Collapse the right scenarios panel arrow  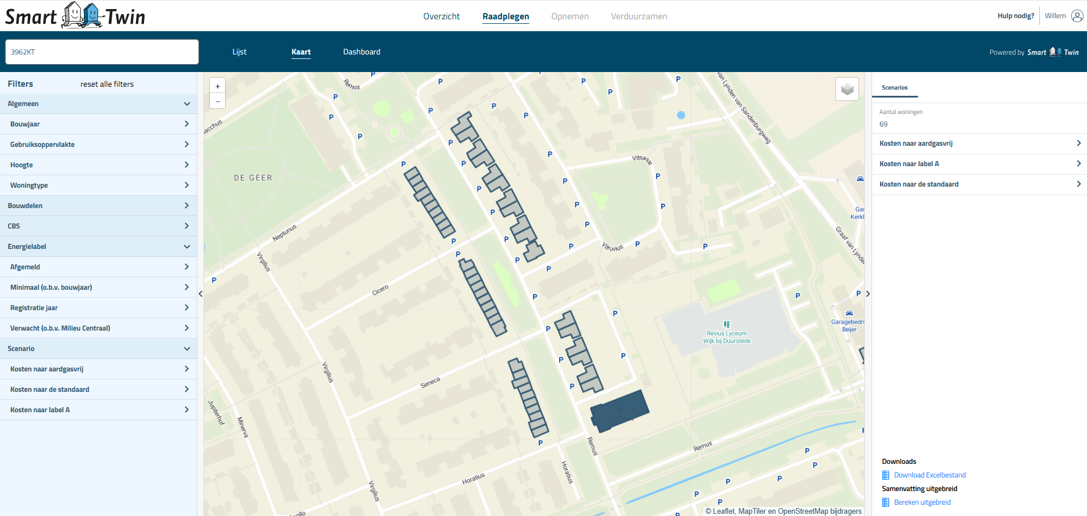click(x=868, y=294)
